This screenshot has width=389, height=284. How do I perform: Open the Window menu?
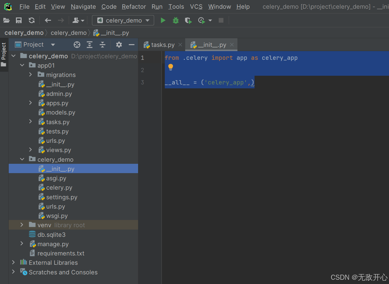point(220,7)
